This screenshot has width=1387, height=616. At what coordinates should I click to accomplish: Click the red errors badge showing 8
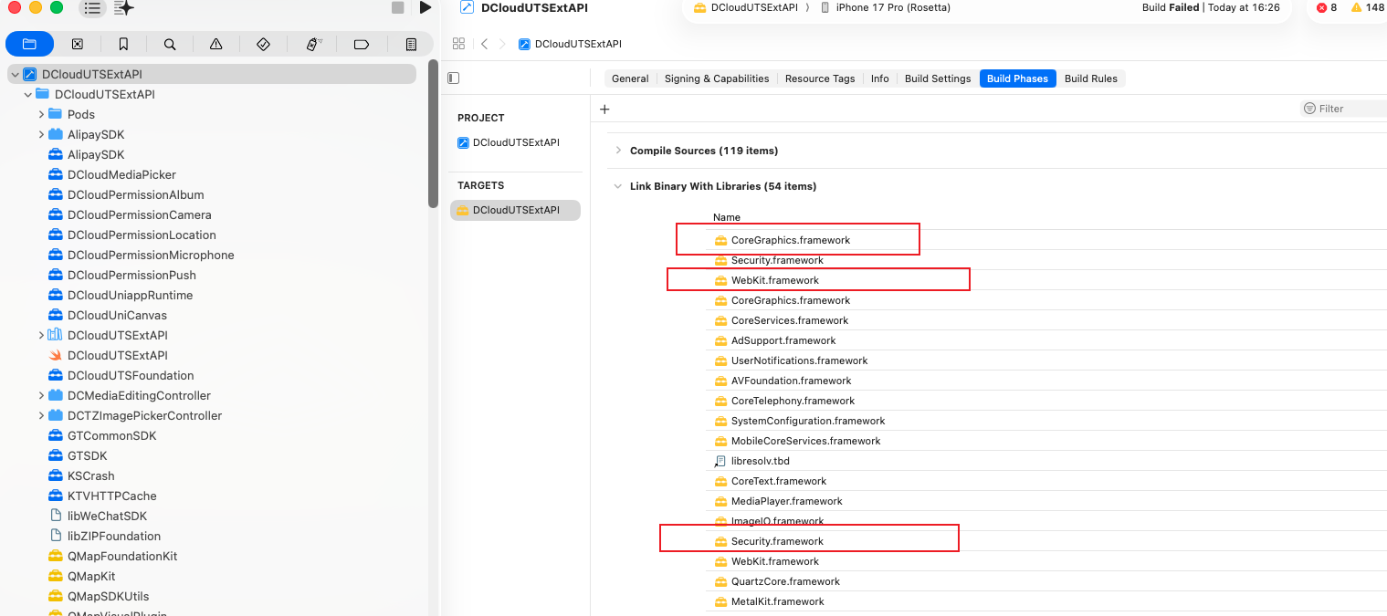[x=1327, y=7]
